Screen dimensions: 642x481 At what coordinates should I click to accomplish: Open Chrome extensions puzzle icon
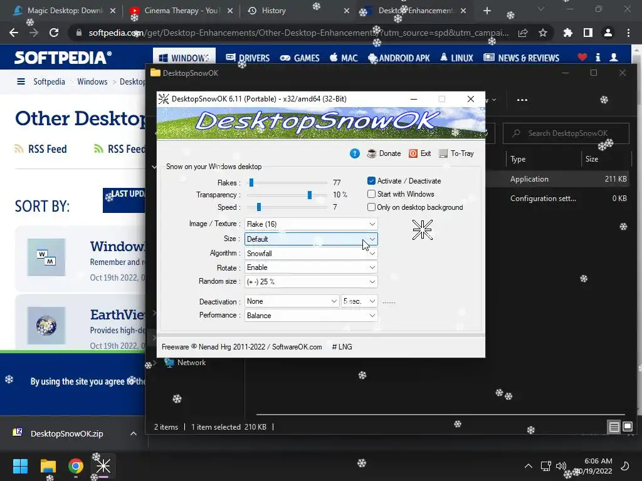point(568,33)
